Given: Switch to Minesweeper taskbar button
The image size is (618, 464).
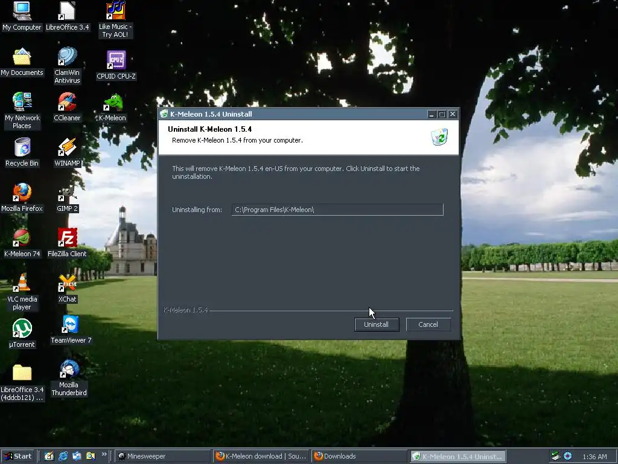Looking at the screenshot, I should (163, 456).
